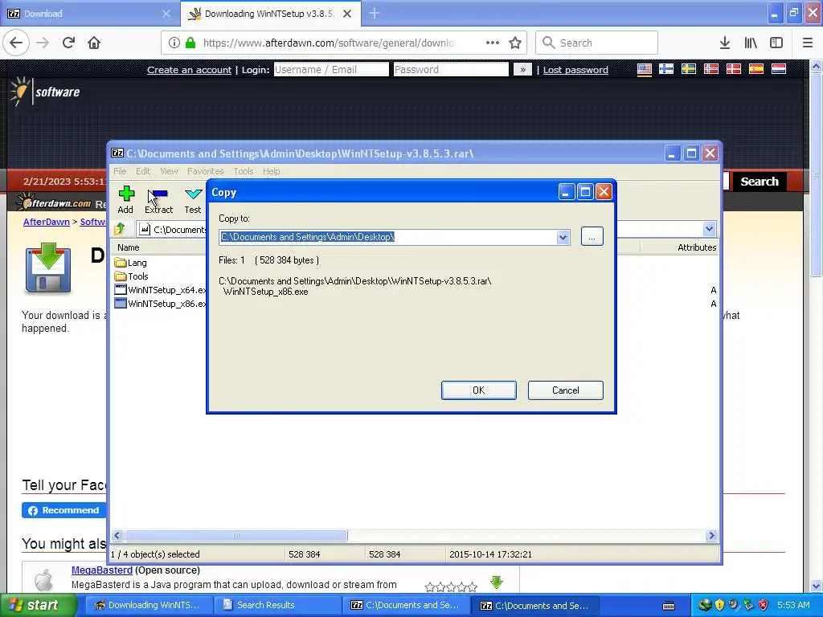This screenshot has height=617, width=823.
Task: Click the Name column header
Action: point(129,247)
